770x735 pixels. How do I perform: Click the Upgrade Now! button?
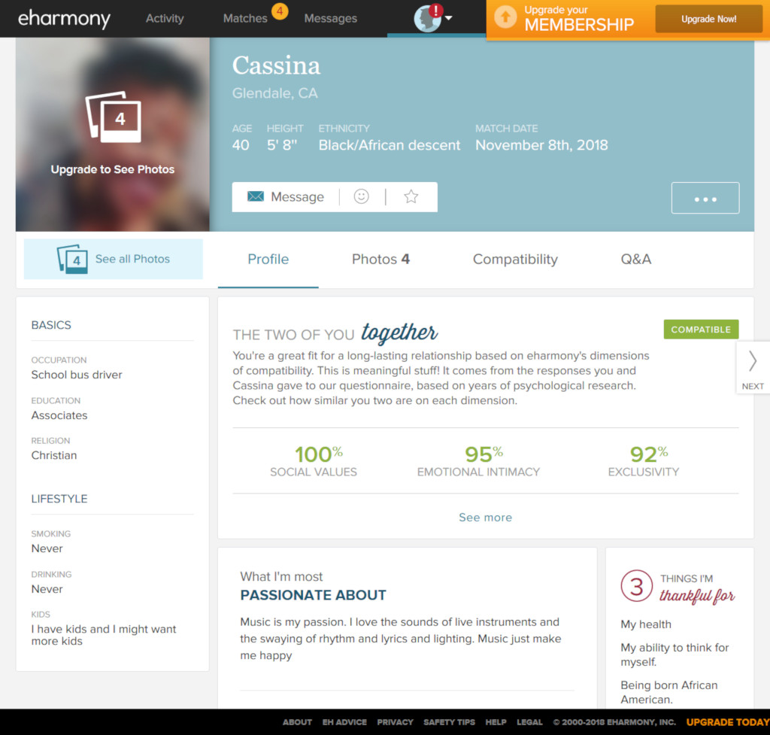pyautogui.click(x=708, y=19)
